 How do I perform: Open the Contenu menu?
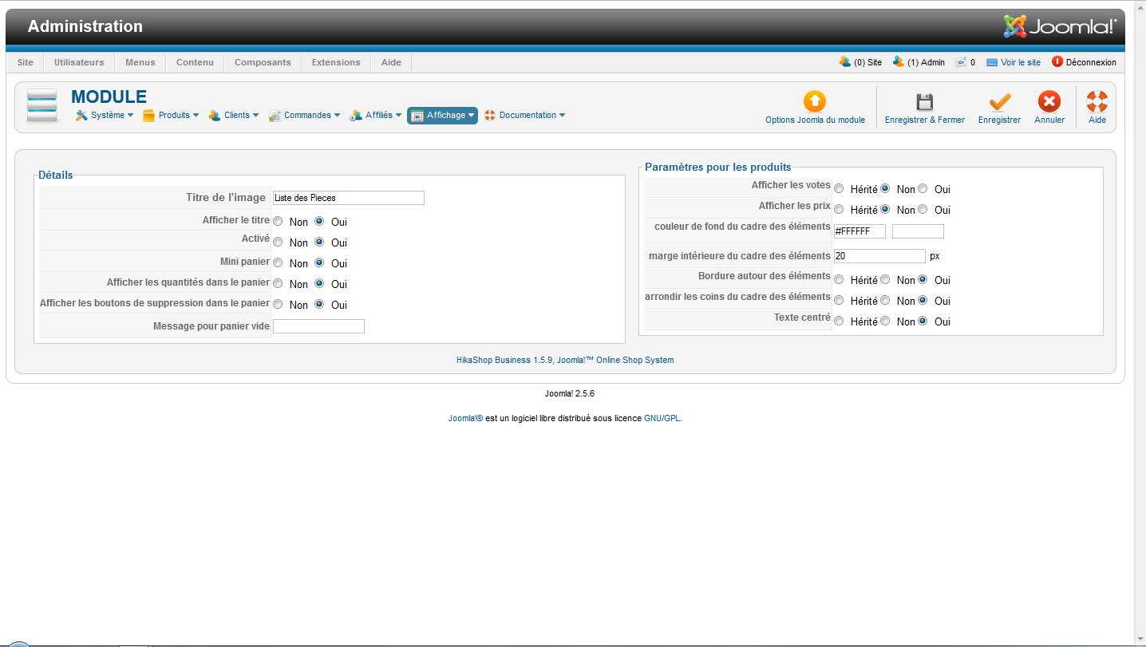(195, 62)
